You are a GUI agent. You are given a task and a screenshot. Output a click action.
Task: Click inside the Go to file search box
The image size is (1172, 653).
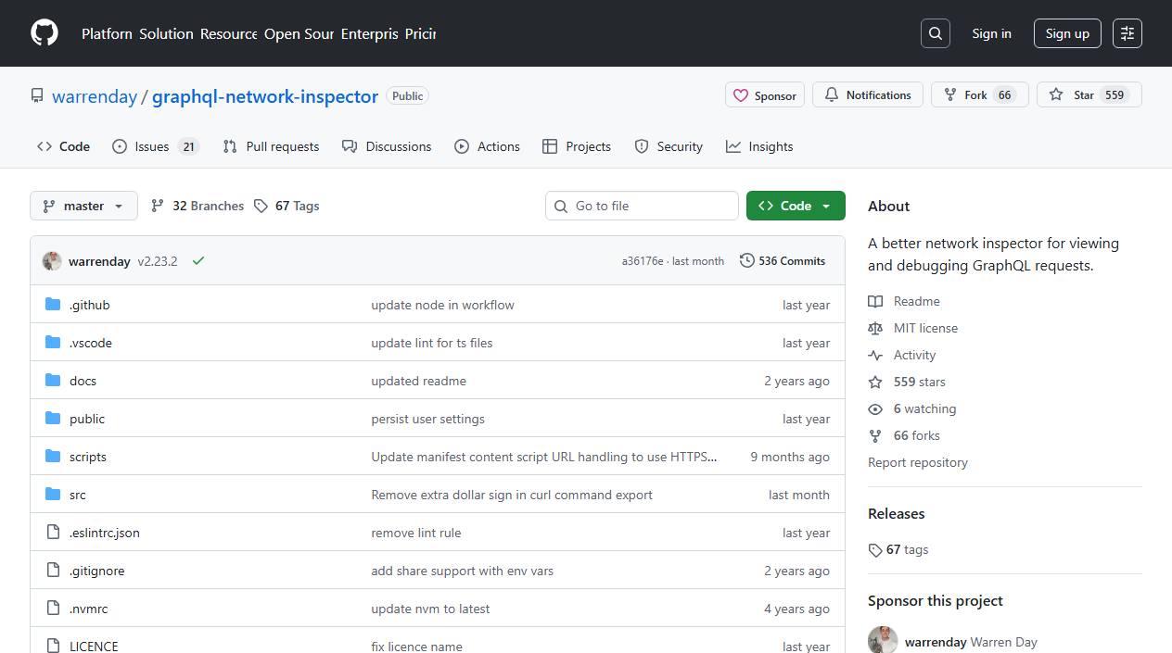642,206
